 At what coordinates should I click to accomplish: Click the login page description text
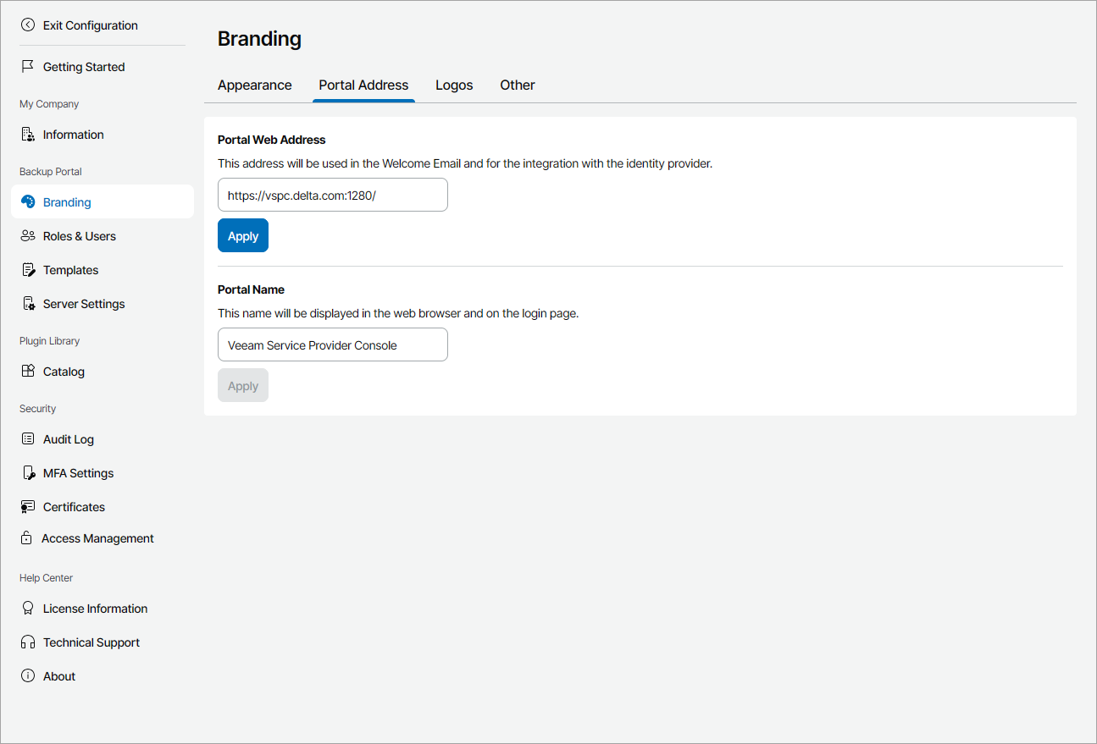[398, 313]
